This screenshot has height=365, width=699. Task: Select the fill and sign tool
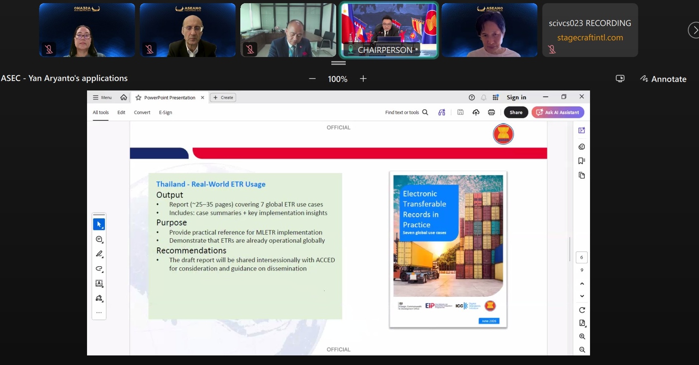click(x=99, y=298)
